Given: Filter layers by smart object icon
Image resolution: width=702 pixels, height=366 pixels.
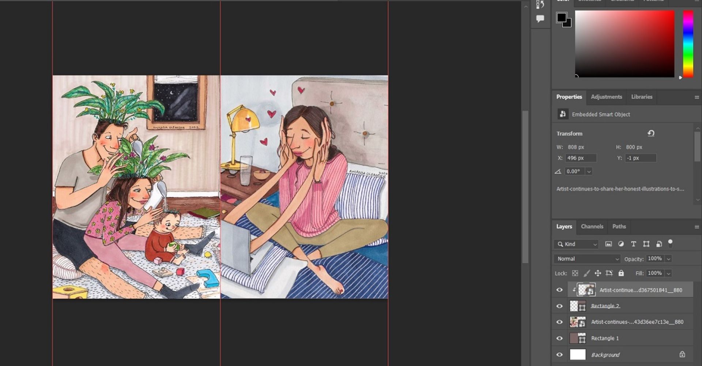Looking at the screenshot, I should pyautogui.click(x=659, y=244).
